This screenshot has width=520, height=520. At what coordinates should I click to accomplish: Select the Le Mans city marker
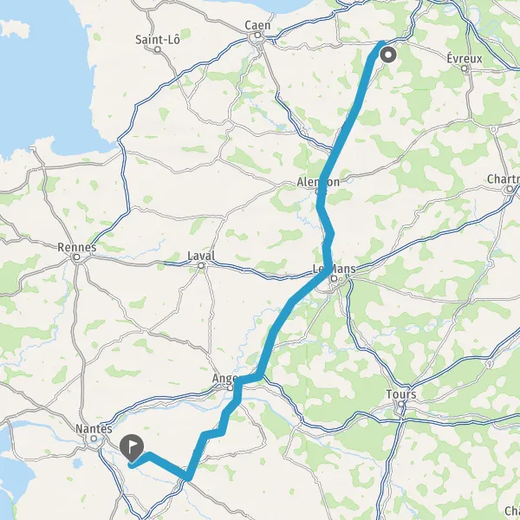pos(335,278)
